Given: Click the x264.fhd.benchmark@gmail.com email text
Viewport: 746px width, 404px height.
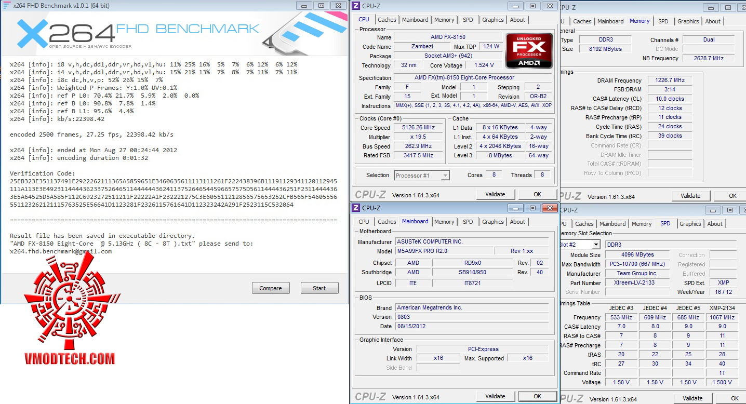Looking at the screenshot, I should coord(61,251).
